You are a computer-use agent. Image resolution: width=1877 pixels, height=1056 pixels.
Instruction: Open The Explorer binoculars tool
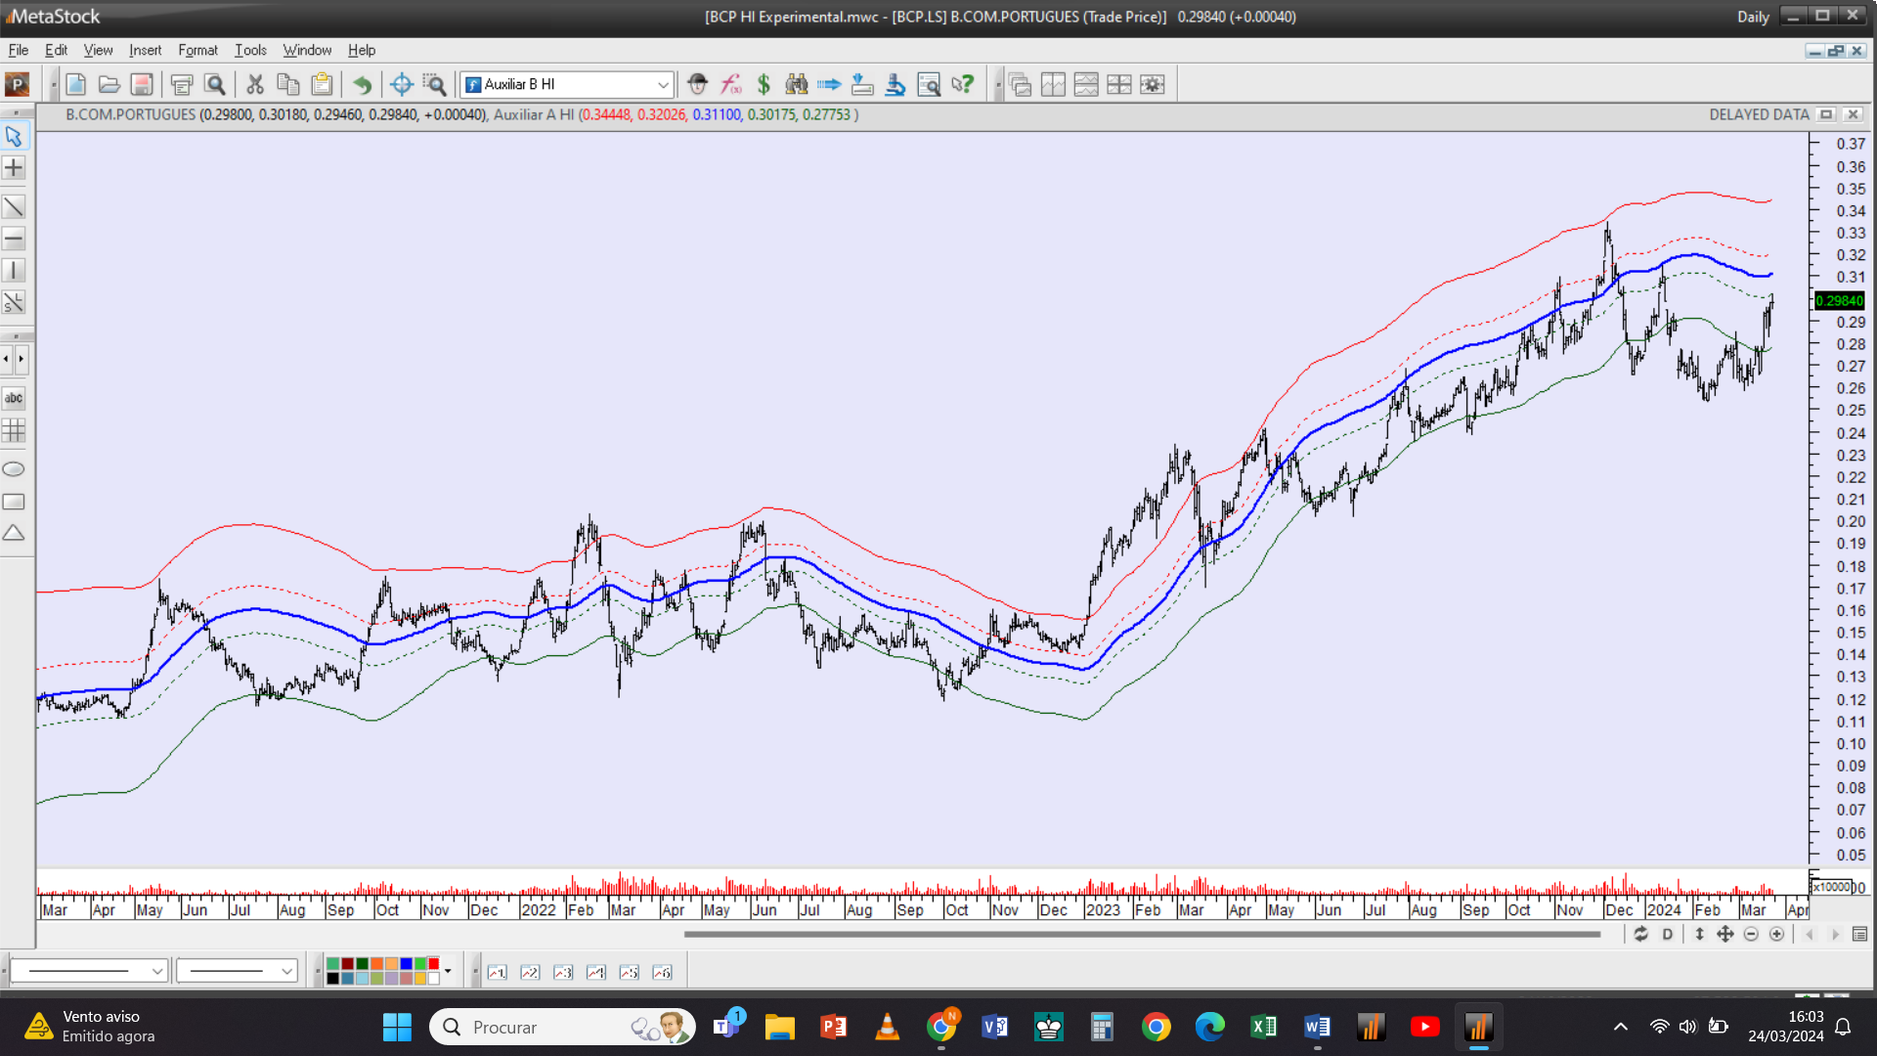(x=797, y=85)
